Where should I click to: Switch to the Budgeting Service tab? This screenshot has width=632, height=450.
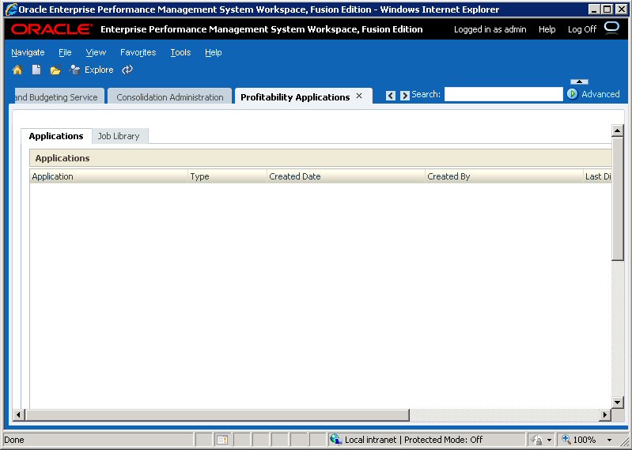59,96
